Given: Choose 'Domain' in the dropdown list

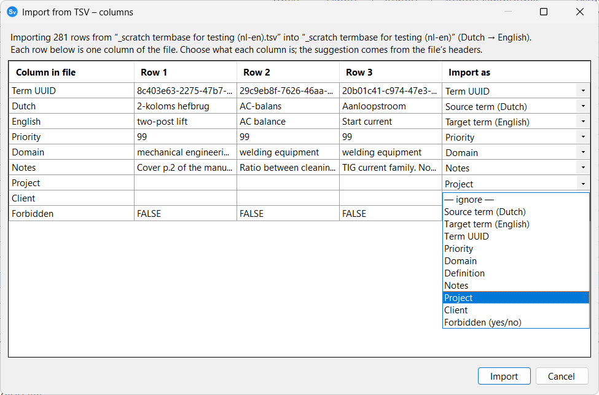Looking at the screenshot, I should pyautogui.click(x=515, y=261).
